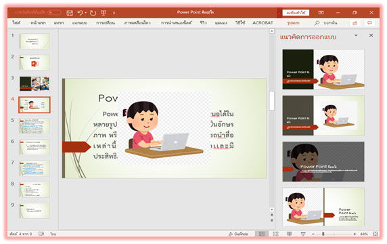Screen dimensions: 387x244
Task: Click the Comments speech bubble icon
Action: pos(369,23)
